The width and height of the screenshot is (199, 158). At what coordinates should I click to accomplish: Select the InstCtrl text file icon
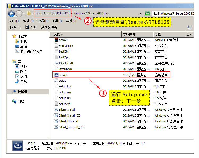point(56,51)
